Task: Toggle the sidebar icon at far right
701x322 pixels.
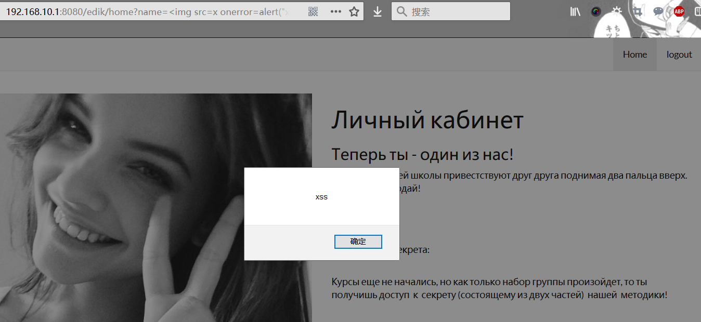Action: tap(697, 11)
